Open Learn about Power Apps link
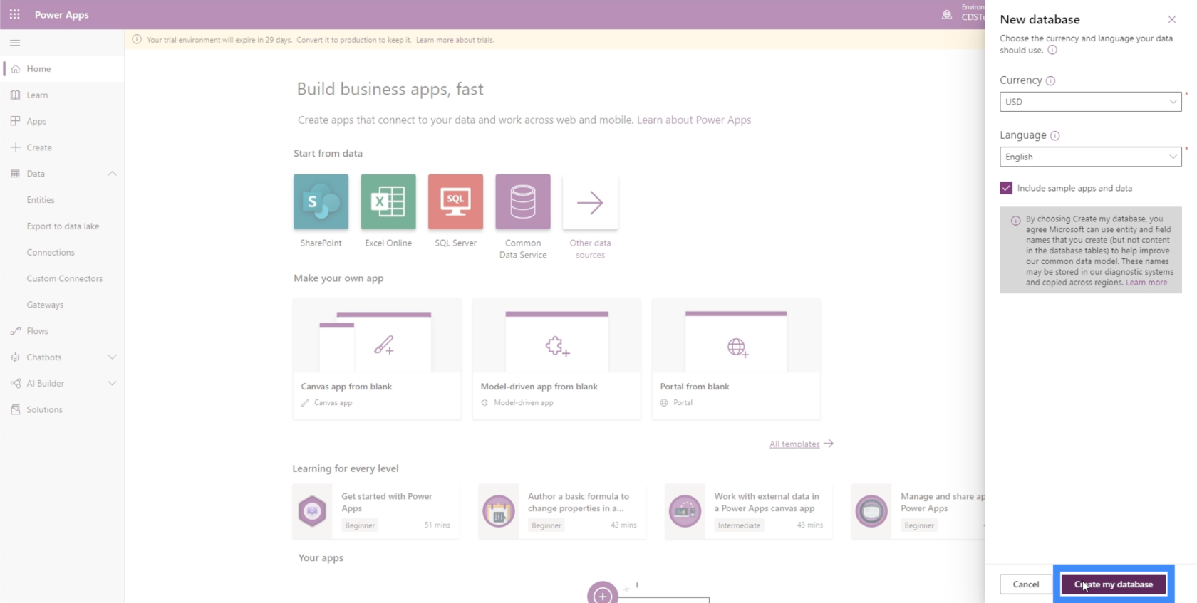1197x603 pixels. [694, 120]
